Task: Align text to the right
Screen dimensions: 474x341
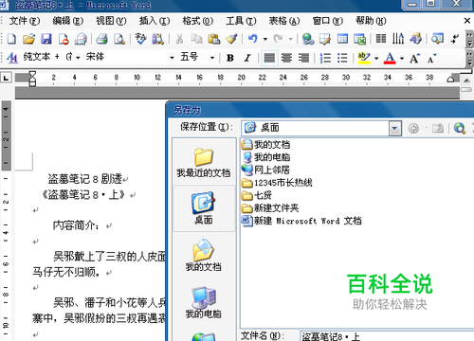Action: pyautogui.click(x=304, y=58)
